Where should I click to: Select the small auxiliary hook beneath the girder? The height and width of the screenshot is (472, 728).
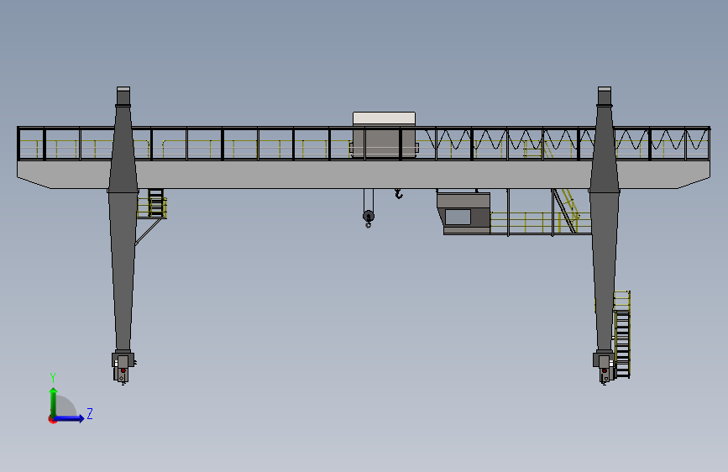(x=399, y=194)
